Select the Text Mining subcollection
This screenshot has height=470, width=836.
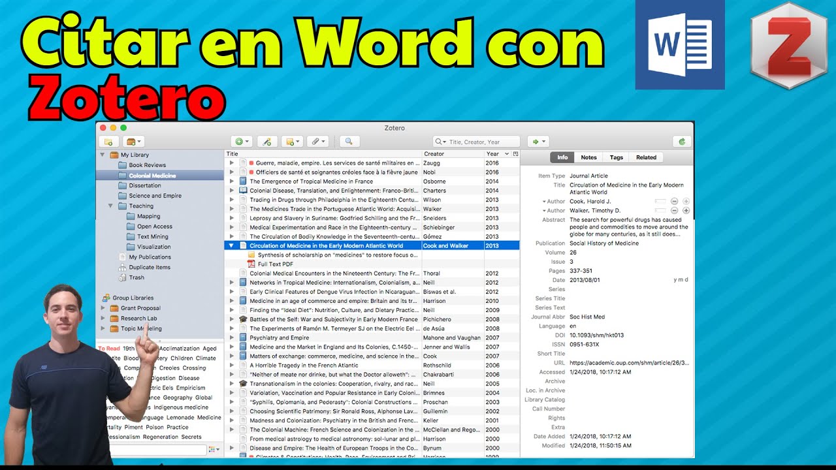pos(153,236)
